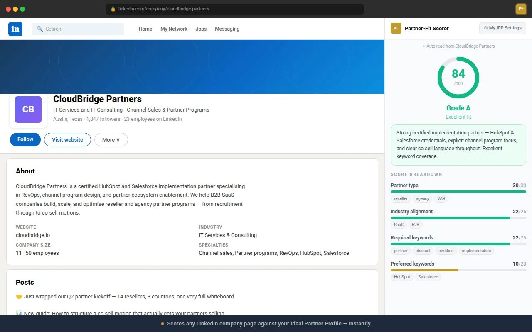Click the padlock icon in address bar

(x=113, y=9)
